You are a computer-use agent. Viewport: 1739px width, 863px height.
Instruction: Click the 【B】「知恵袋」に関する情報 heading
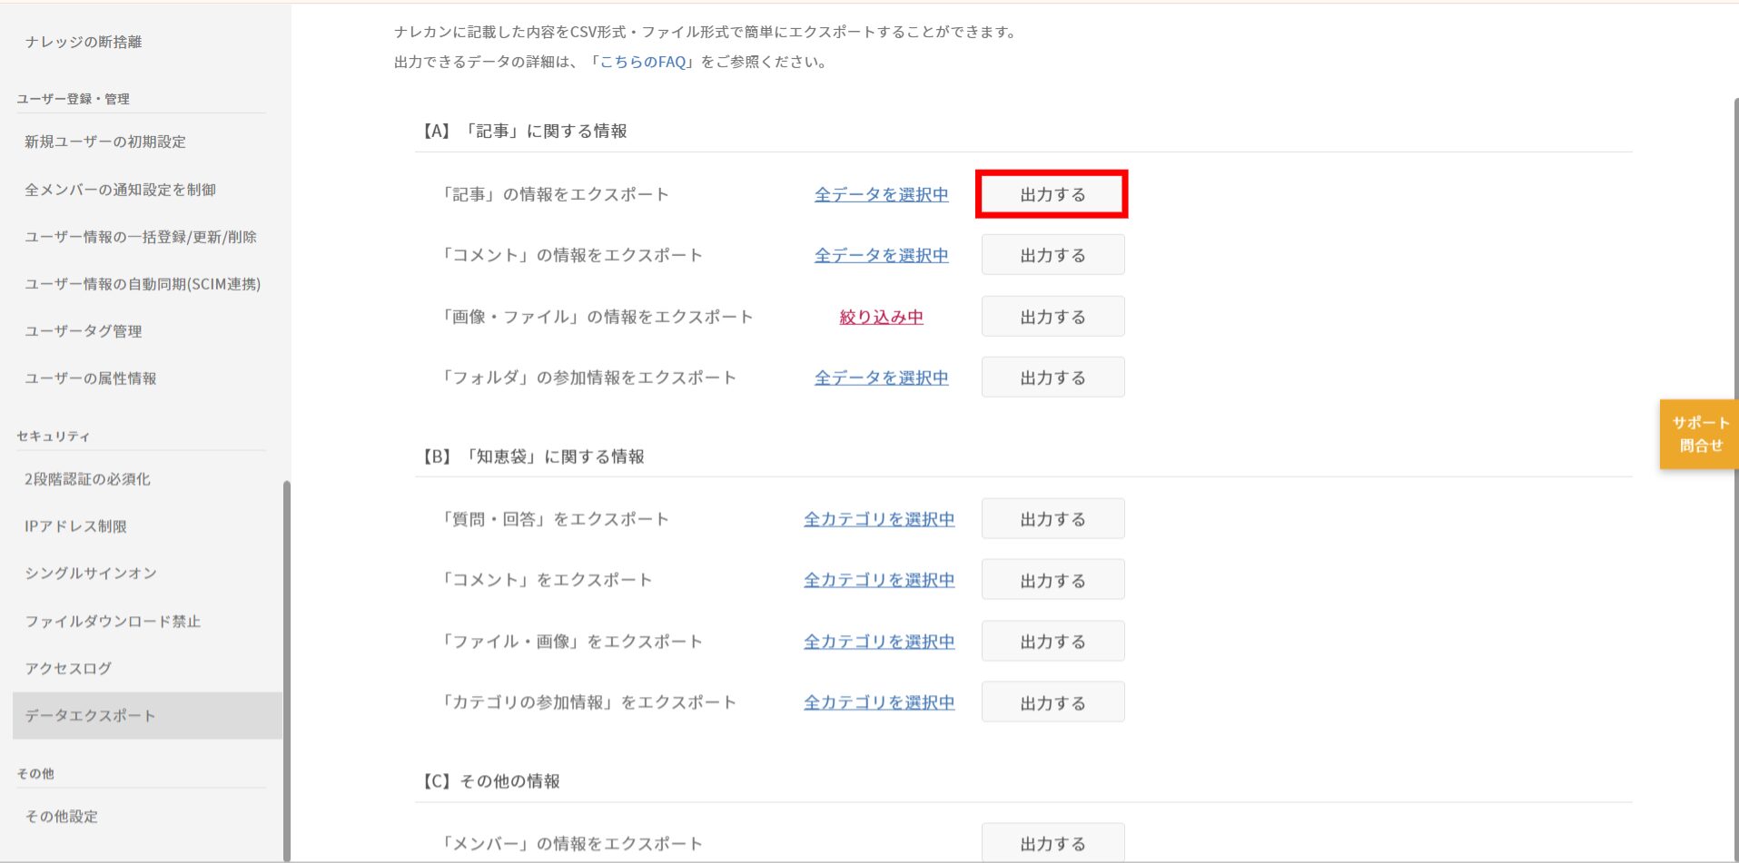(532, 456)
